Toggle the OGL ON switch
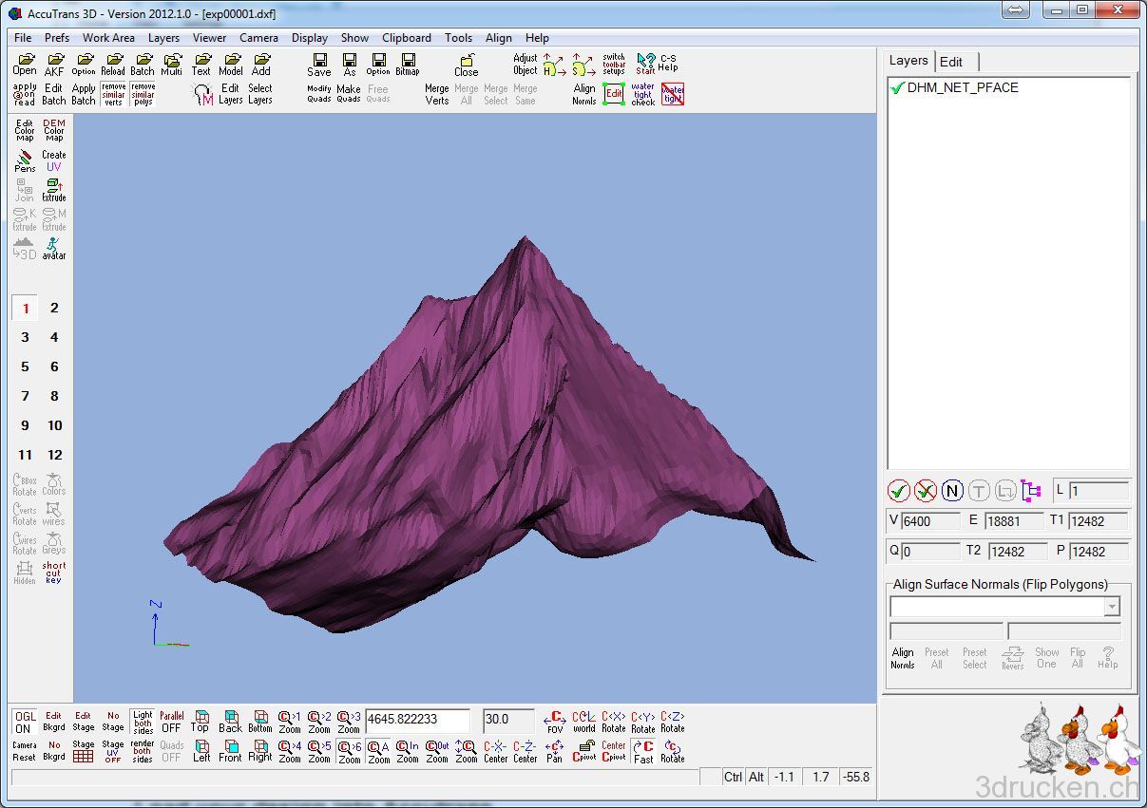This screenshot has height=808, width=1147. click(24, 722)
